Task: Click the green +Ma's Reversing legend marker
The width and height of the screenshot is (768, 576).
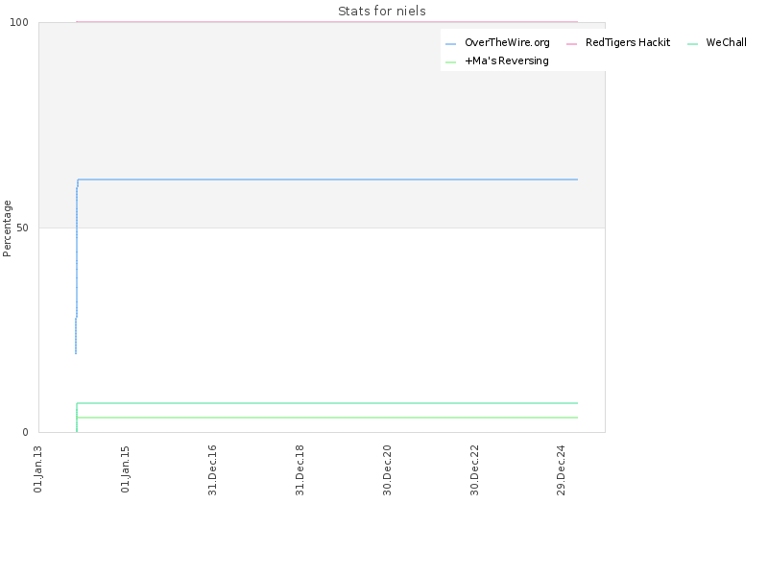Action: pos(450,62)
